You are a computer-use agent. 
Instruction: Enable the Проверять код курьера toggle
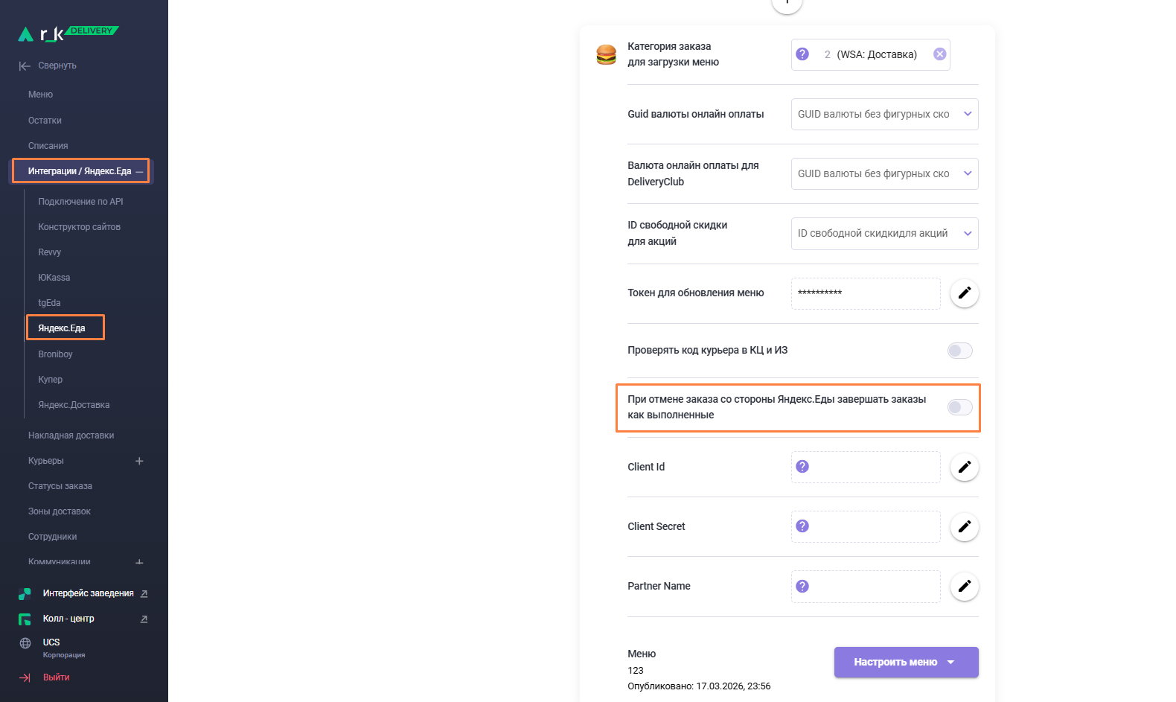coord(959,351)
